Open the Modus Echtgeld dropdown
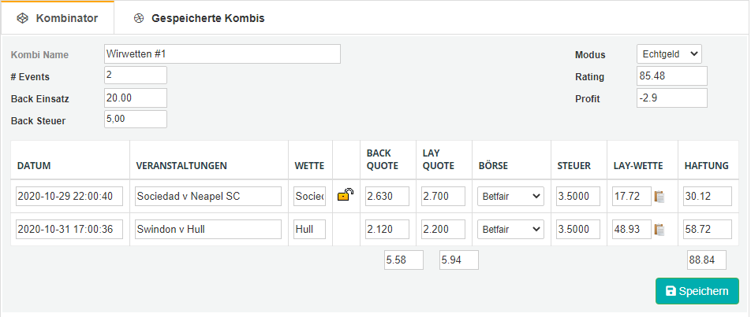Screen dimensions: 751x317 point(669,54)
